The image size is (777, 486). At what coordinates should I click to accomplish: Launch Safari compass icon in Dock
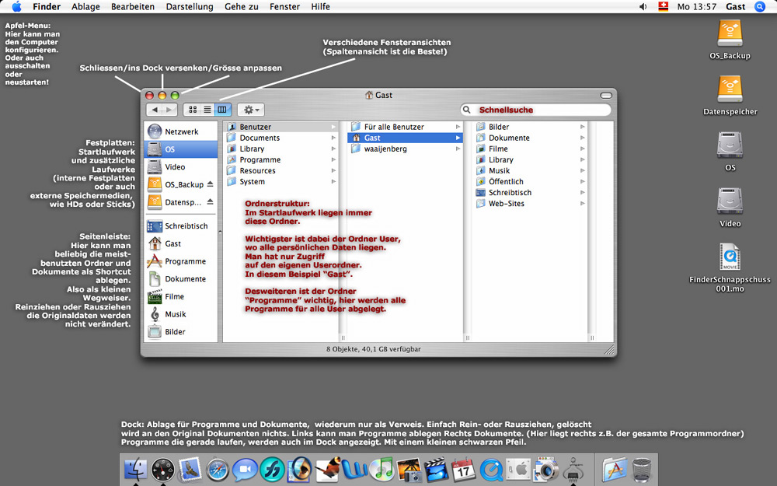(x=218, y=469)
